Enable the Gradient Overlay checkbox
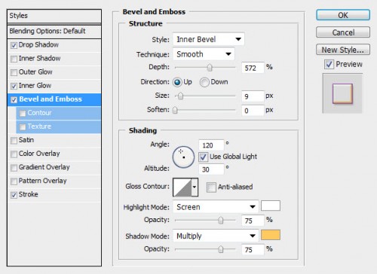This screenshot has width=377, height=274. 14,168
